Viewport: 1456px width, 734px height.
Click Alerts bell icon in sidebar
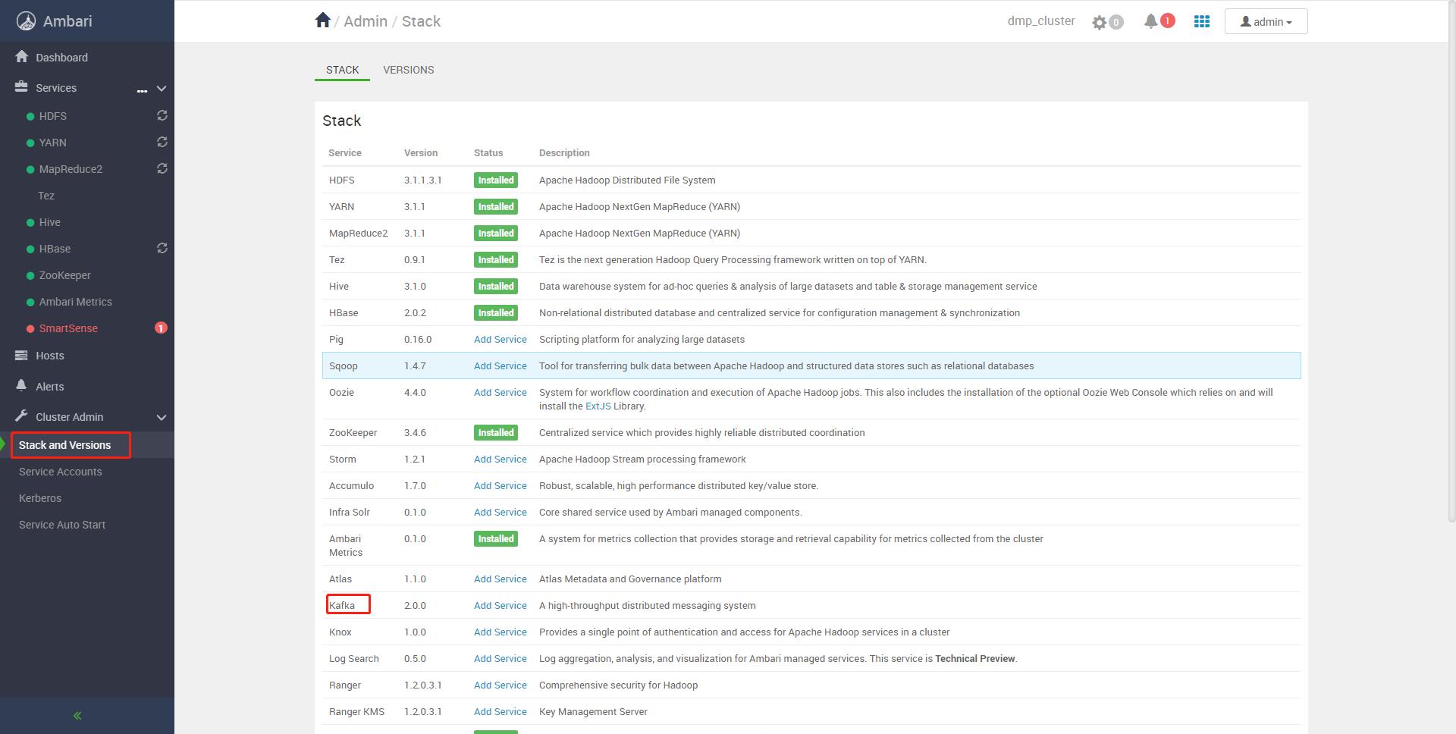tap(21, 385)
